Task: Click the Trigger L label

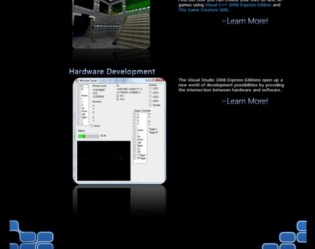Action: tap(153, 129)
